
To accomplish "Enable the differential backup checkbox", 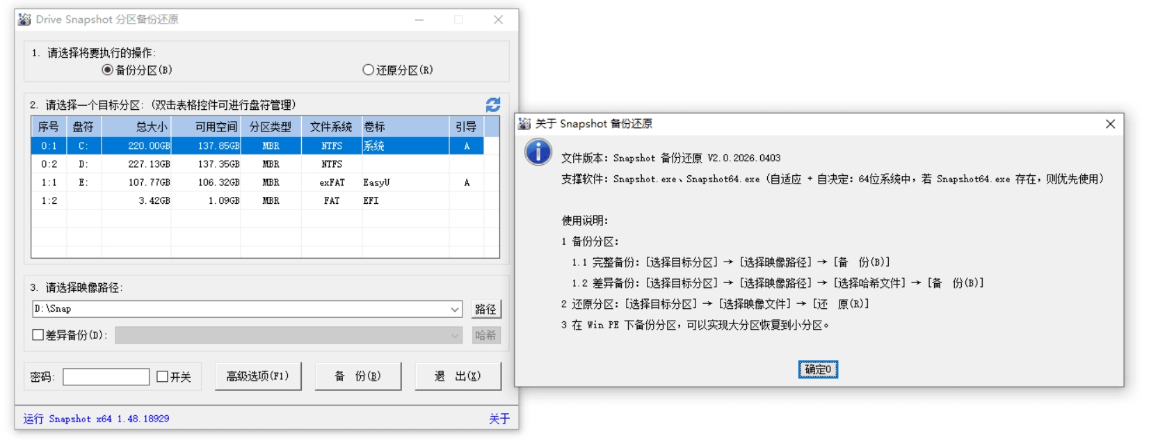I will click(38, 335).
